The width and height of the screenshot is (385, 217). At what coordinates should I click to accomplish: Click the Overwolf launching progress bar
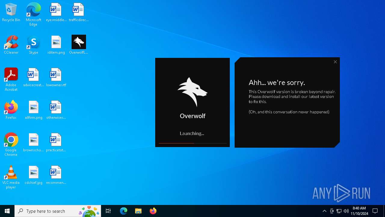coord(192,143)
